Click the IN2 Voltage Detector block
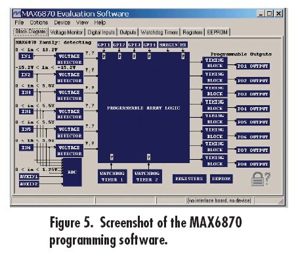Screen dimensions: 298x265 click(70, 78)
